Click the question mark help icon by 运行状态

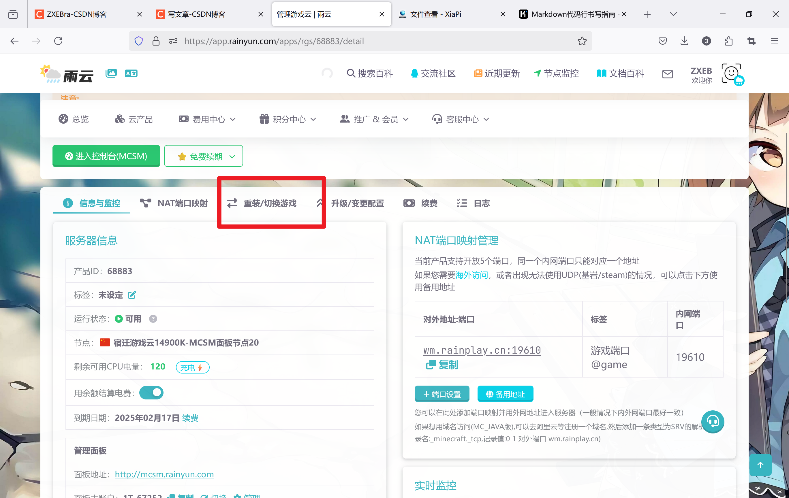pyautogui.click(x=153, y=318)
